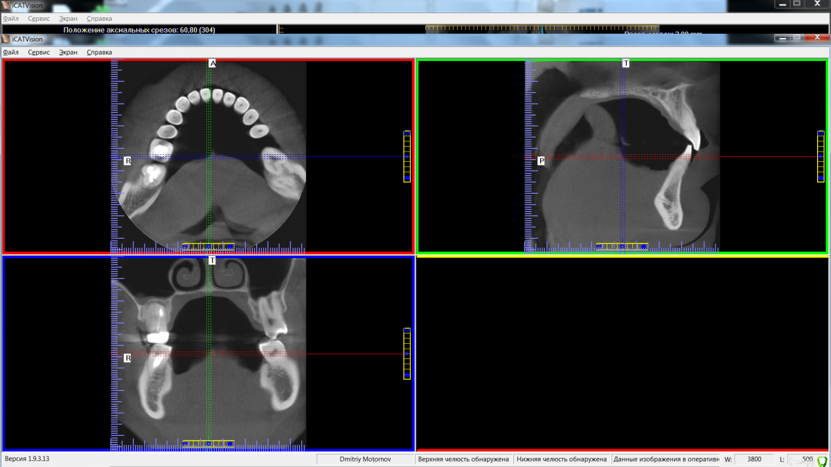
Task: Open the Справка menu in the front window
Action: [x=99, y=53]
